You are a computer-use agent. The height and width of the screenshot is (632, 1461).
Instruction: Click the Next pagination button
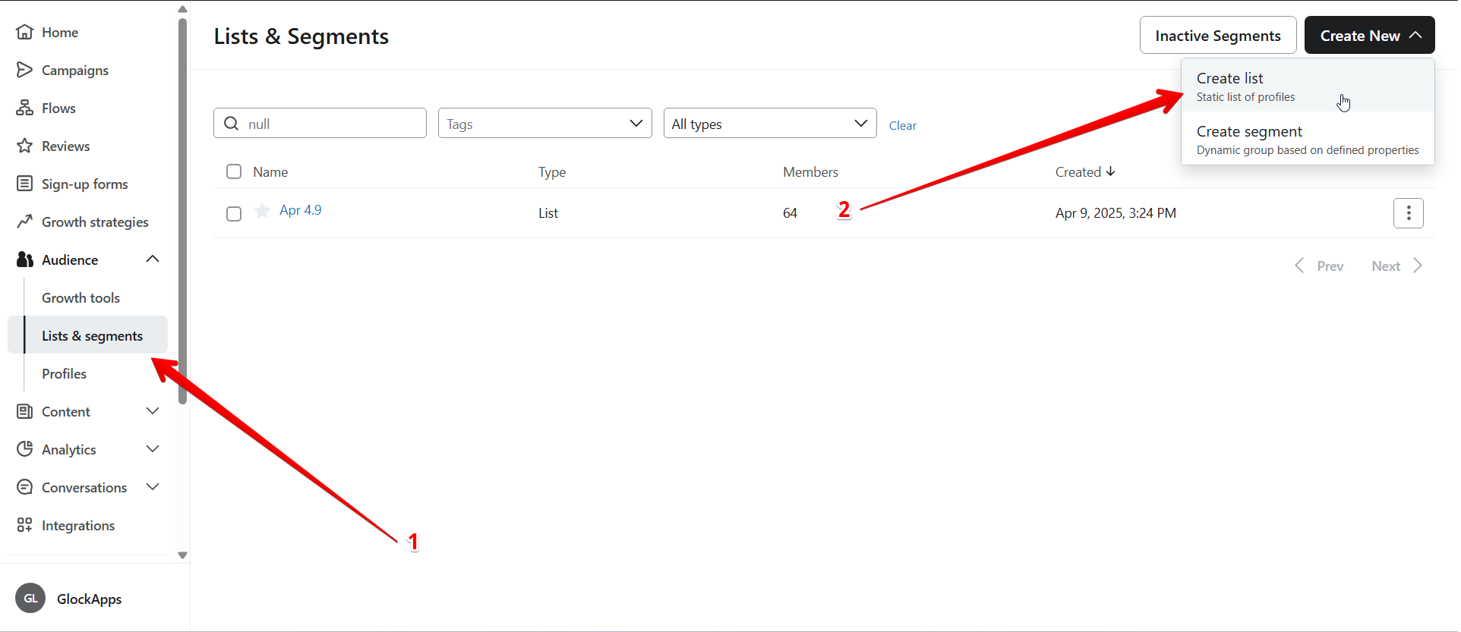pyautogui.click(x=1397, y=266)
